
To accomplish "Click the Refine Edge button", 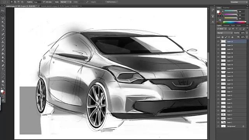I will pos(112,2).
